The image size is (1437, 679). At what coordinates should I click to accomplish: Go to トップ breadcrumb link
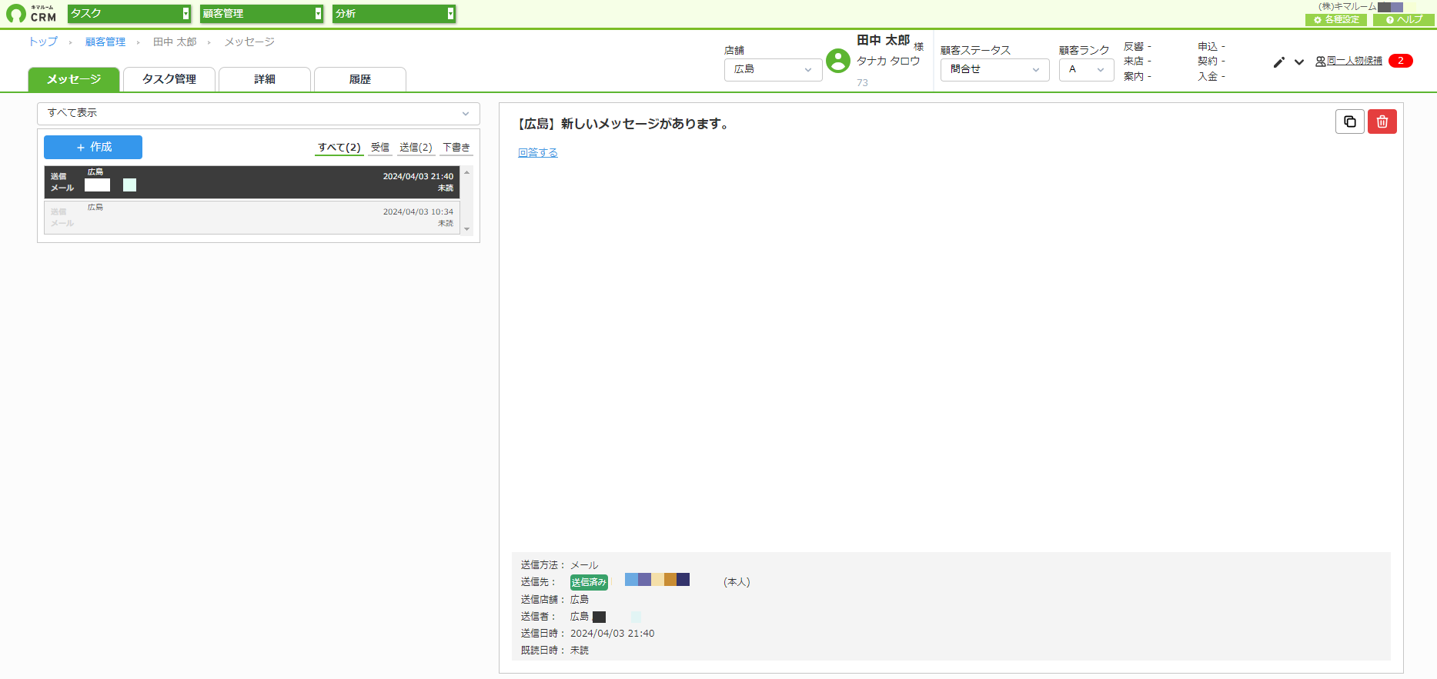pyautogui.click(x=43, y=42)
